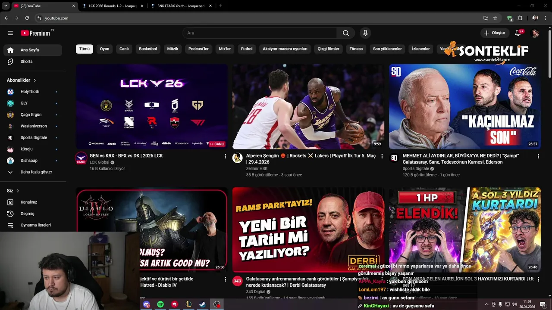This screenshot has width=552, height=310.
Task: Expand Daha fazla göster subscriptions
Action: click(33, 172)
